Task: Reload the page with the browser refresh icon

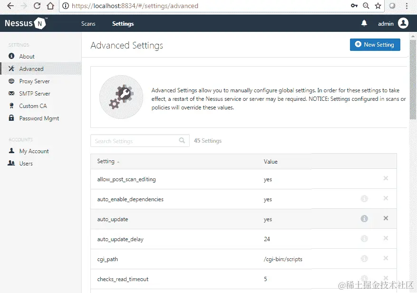Action: click(x=37, y=6)
